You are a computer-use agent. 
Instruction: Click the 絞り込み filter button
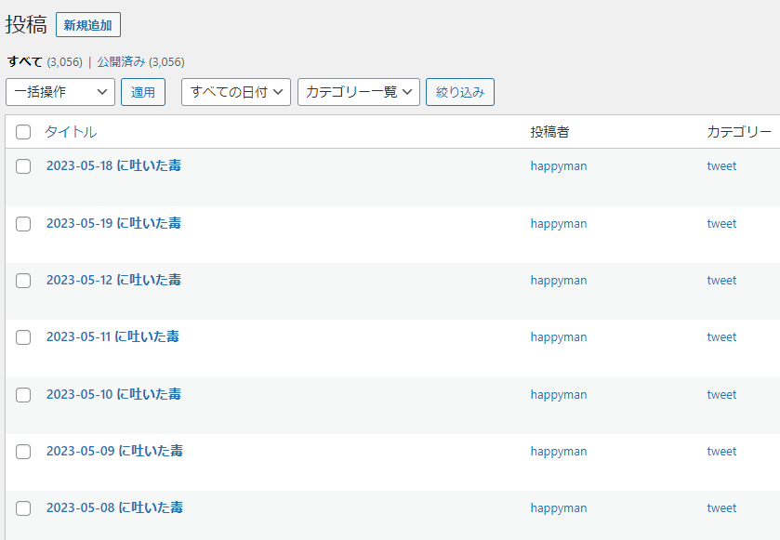pyautogui.click(x=459, y=92)
